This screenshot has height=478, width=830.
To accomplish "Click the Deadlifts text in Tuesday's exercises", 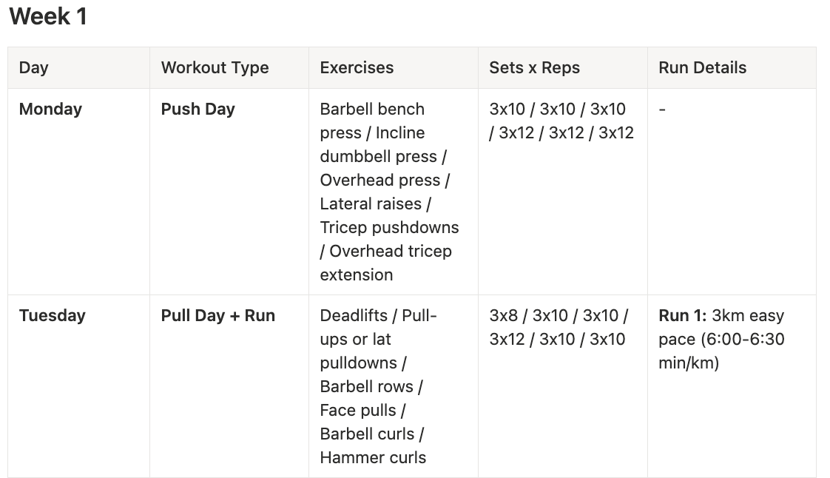I will click(x=354, y=316).
